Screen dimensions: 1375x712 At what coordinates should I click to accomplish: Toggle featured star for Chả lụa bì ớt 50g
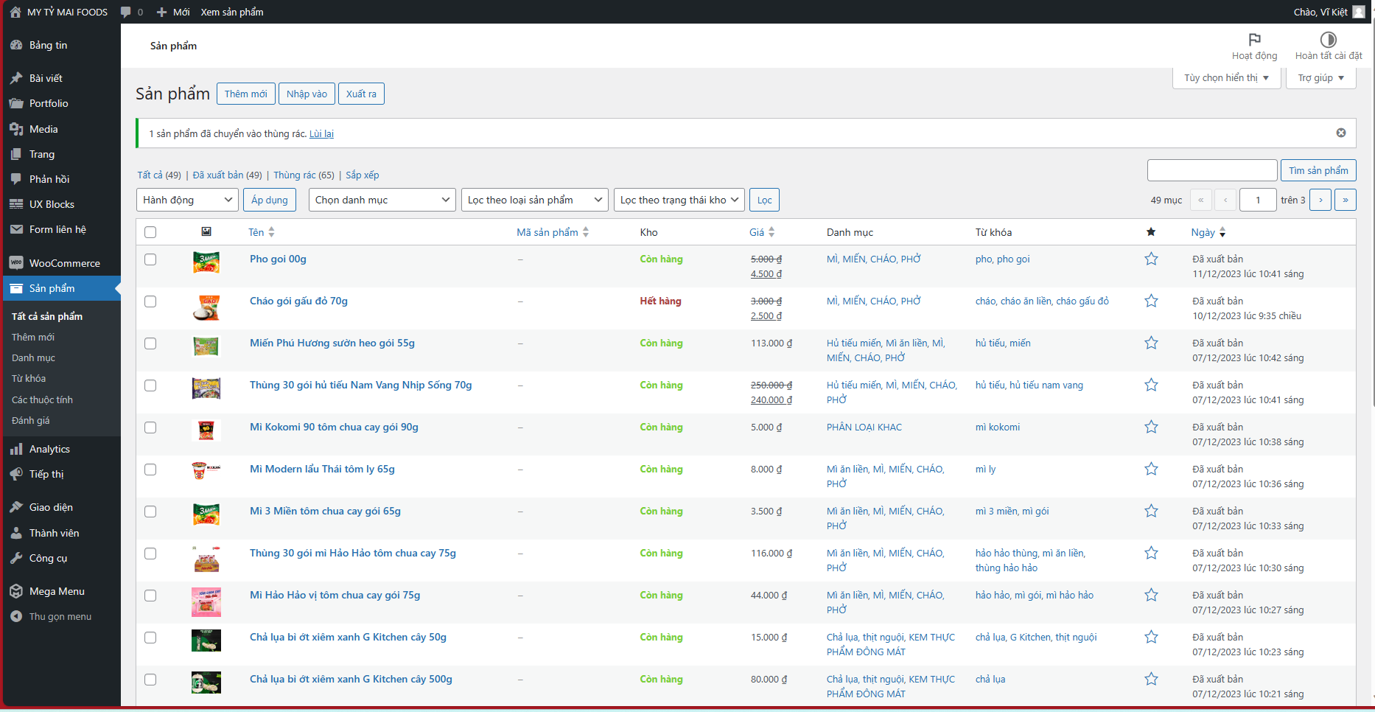(x=1151, y=637)
